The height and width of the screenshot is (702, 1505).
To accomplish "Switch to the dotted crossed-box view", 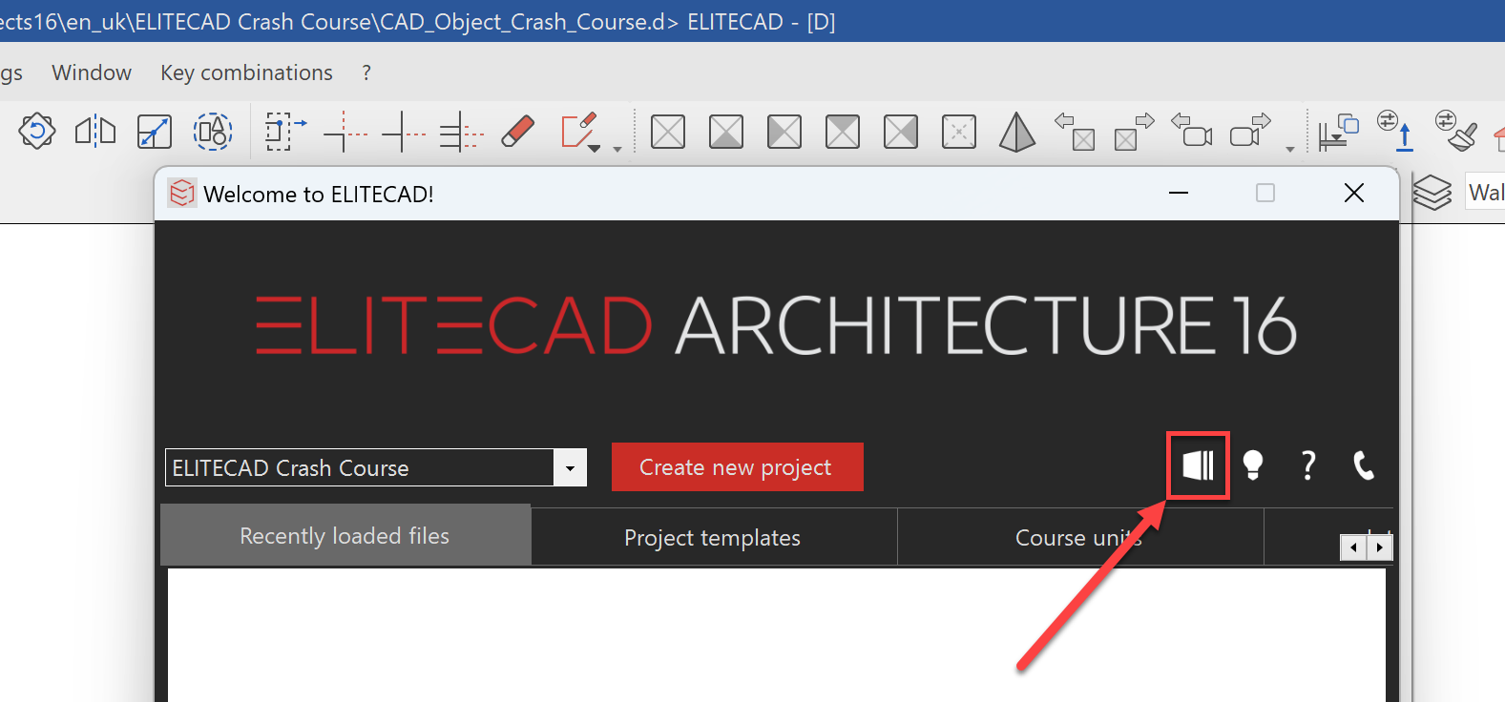I will click(959, 132).
